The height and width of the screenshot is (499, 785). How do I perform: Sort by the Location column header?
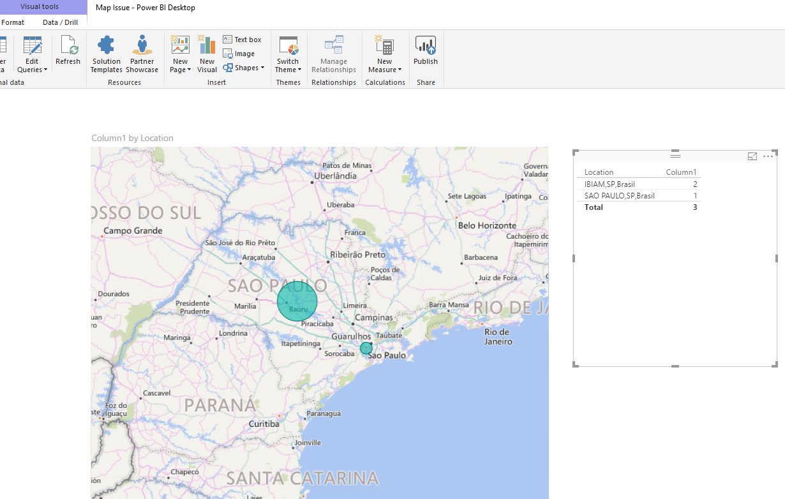[599, 172]
